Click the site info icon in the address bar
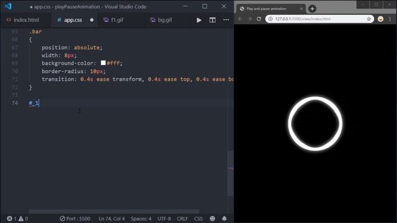The width and height of the screenshot is (397, 223). coord(270,19)
